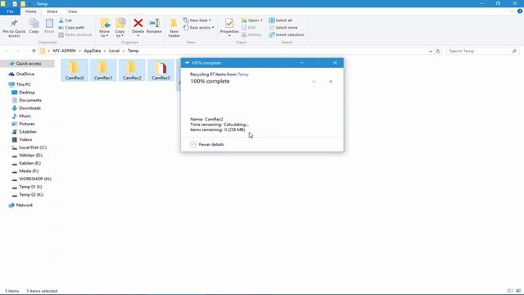Open the Copy to menu
Image resolution: width=524 pixels, height=295 pixels.
120,28
